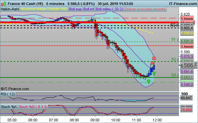The height and width of the screenshot is (123, 198).
Task: Click the purple 5 561,6 Bollinger value
Action: point(187,71)
